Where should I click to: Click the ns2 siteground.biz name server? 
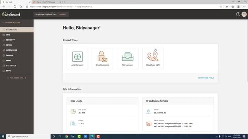pos(172,126)
